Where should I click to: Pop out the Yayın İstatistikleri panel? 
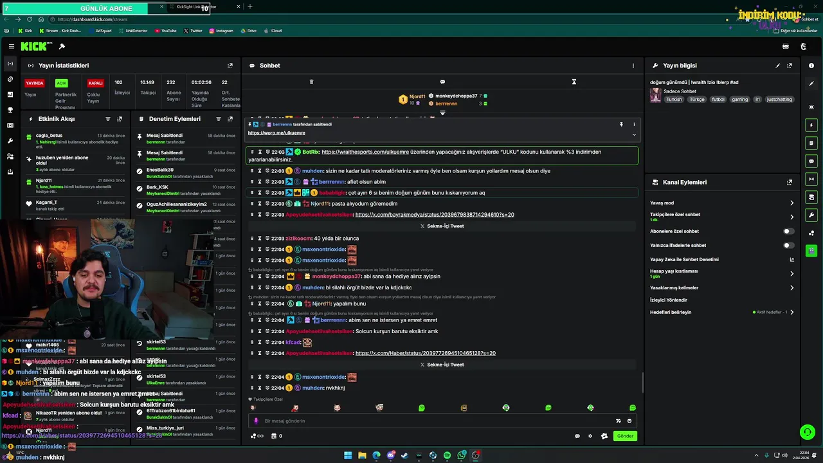[x=230, y=66]
